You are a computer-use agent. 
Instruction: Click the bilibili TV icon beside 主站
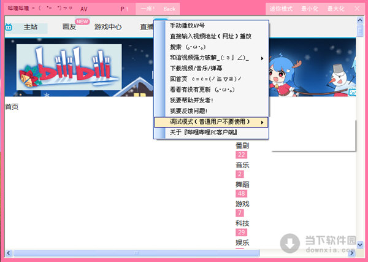point(9,27)
